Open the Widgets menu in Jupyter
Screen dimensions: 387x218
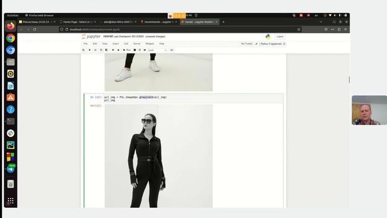149,44
